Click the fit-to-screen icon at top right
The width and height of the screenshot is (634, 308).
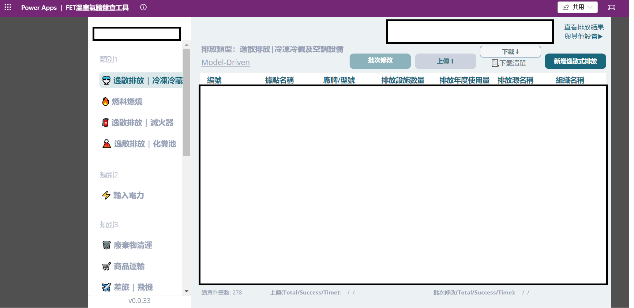click(612, 7)
